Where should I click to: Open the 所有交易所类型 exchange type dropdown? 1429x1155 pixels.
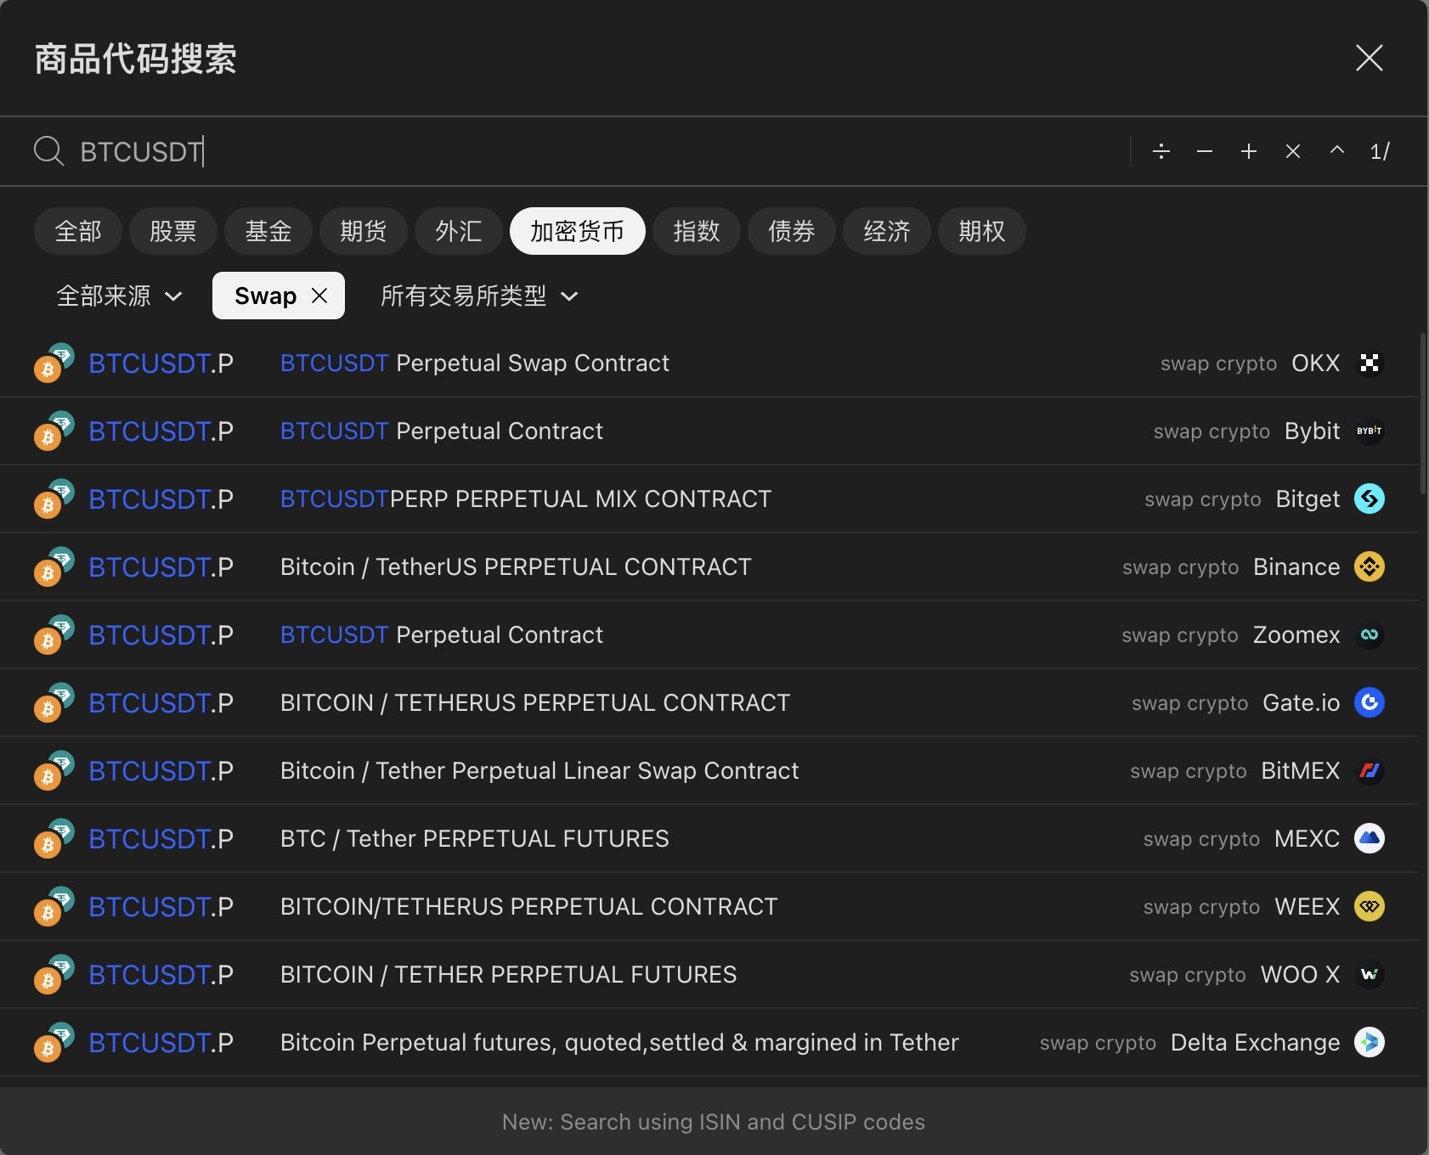click(480, 296)
